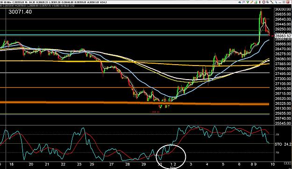Click the 28275.00 price axis label

[283, 54]
